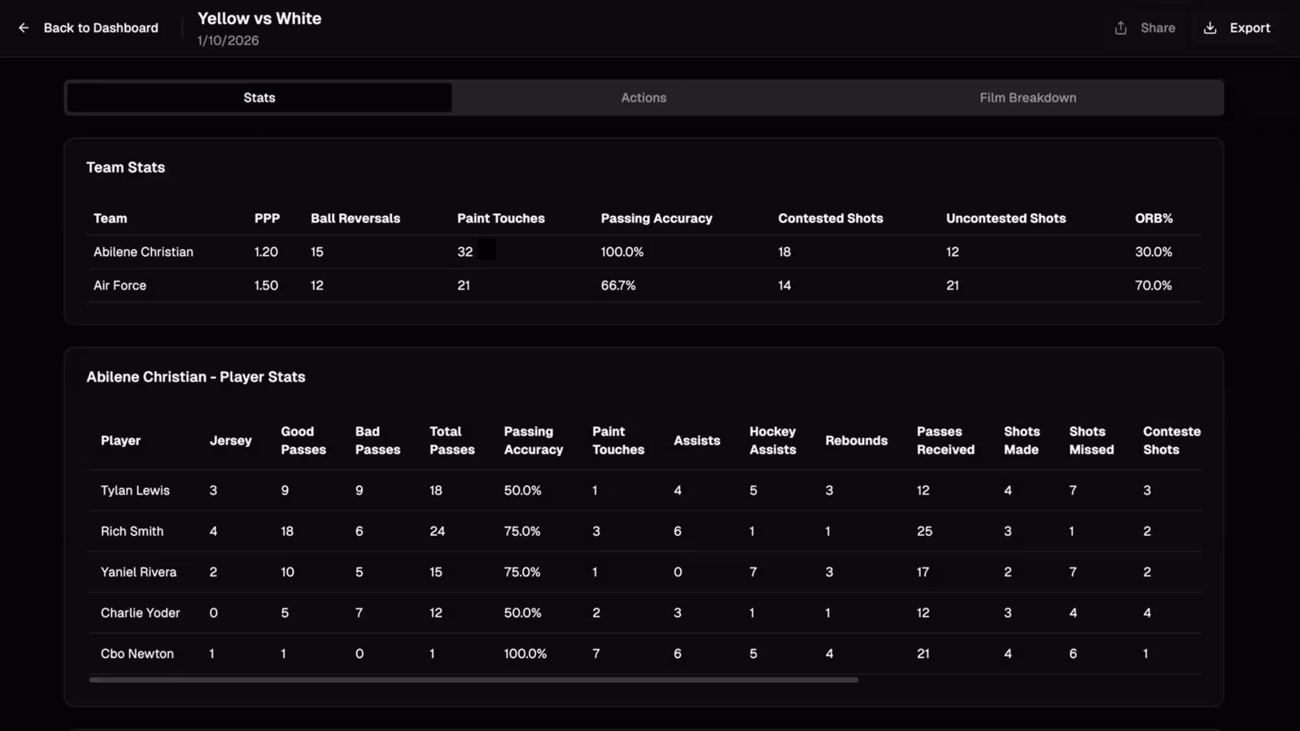Click the Share upload icon

click(1120, 28)
